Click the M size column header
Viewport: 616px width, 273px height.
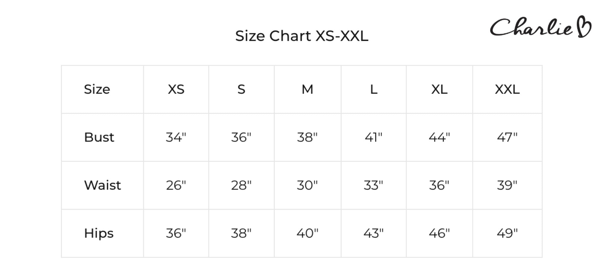(307, 89)
